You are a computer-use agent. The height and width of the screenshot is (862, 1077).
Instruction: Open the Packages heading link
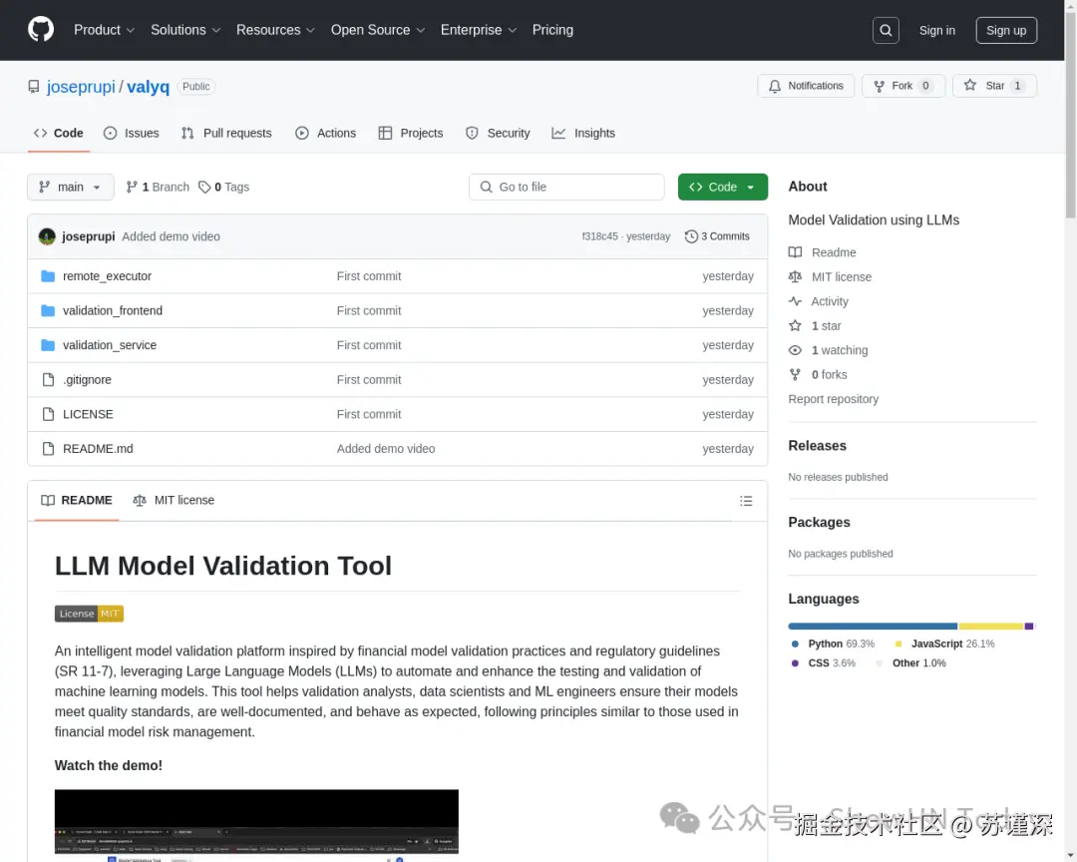tap(819, 522)
